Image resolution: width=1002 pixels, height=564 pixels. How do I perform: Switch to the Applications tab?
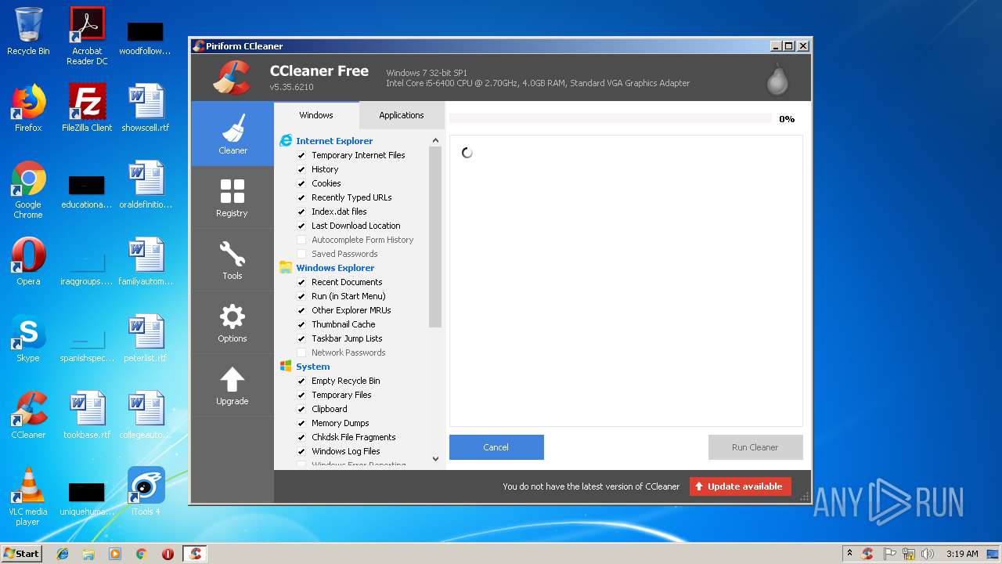402,115
